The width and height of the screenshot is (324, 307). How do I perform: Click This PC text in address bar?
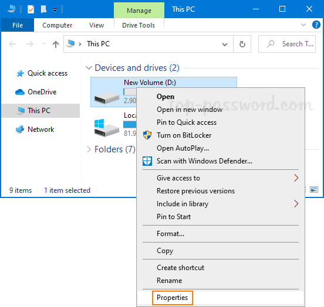(x=98, y=44)
